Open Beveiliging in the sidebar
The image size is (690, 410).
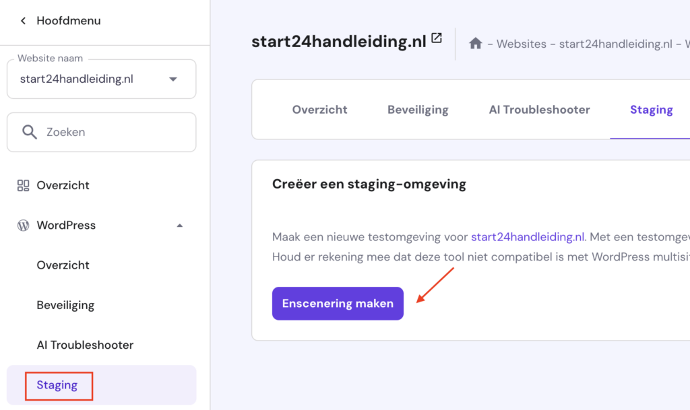pos(65,305)
